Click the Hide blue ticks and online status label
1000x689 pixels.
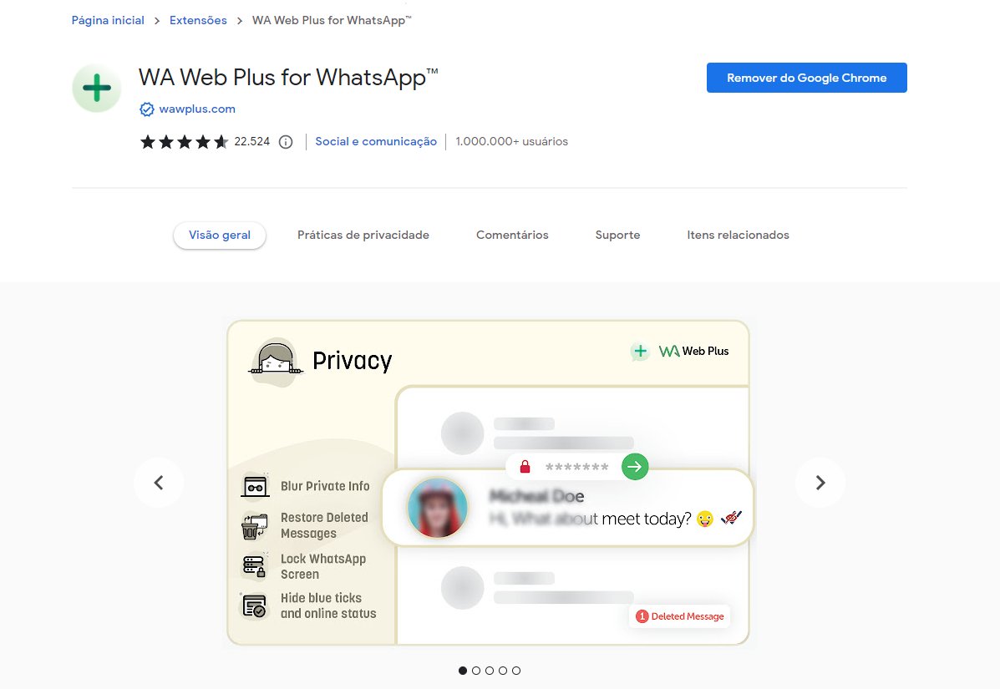(328, 606)
